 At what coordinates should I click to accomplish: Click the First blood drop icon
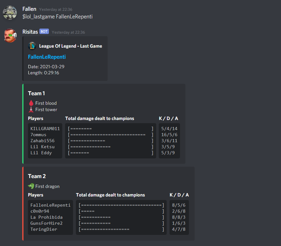pos(31,103)
